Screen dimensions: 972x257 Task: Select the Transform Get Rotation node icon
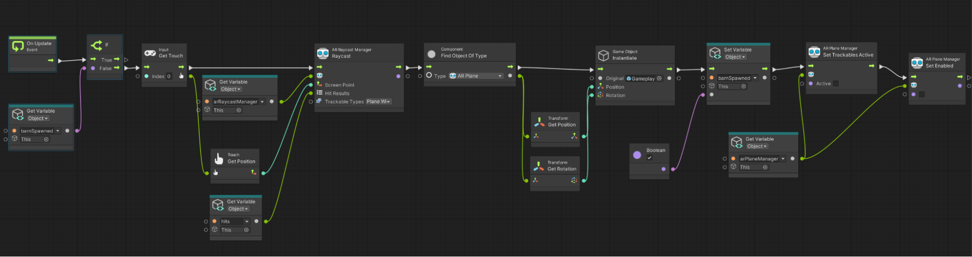pyautogui.click(x=539, y=166)
